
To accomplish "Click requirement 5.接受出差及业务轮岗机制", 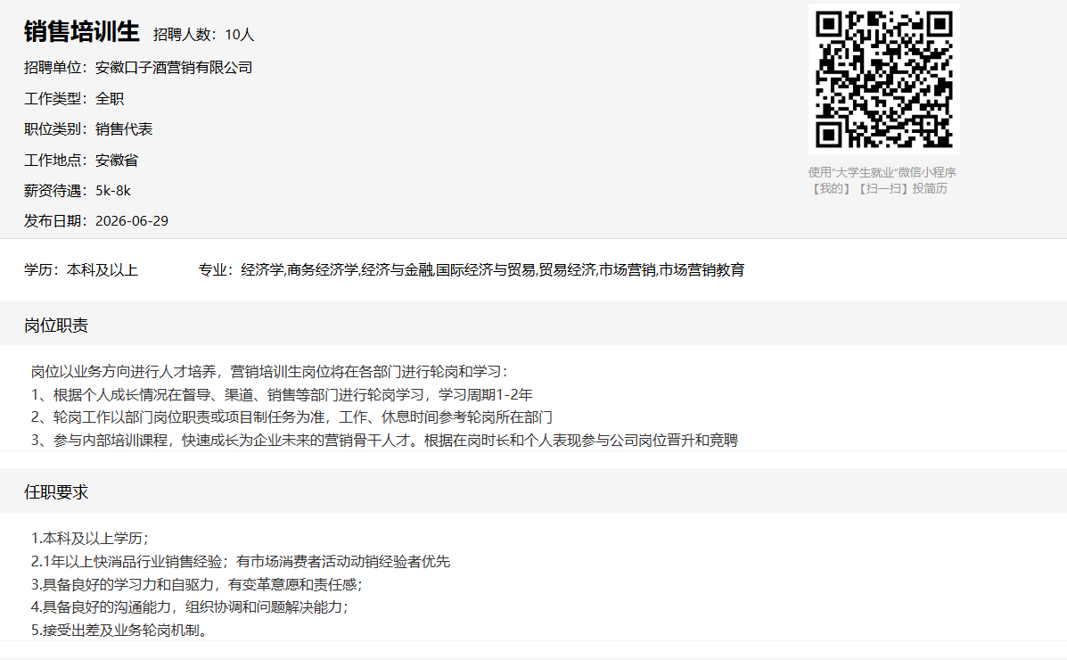I will (x=119, y=631).
